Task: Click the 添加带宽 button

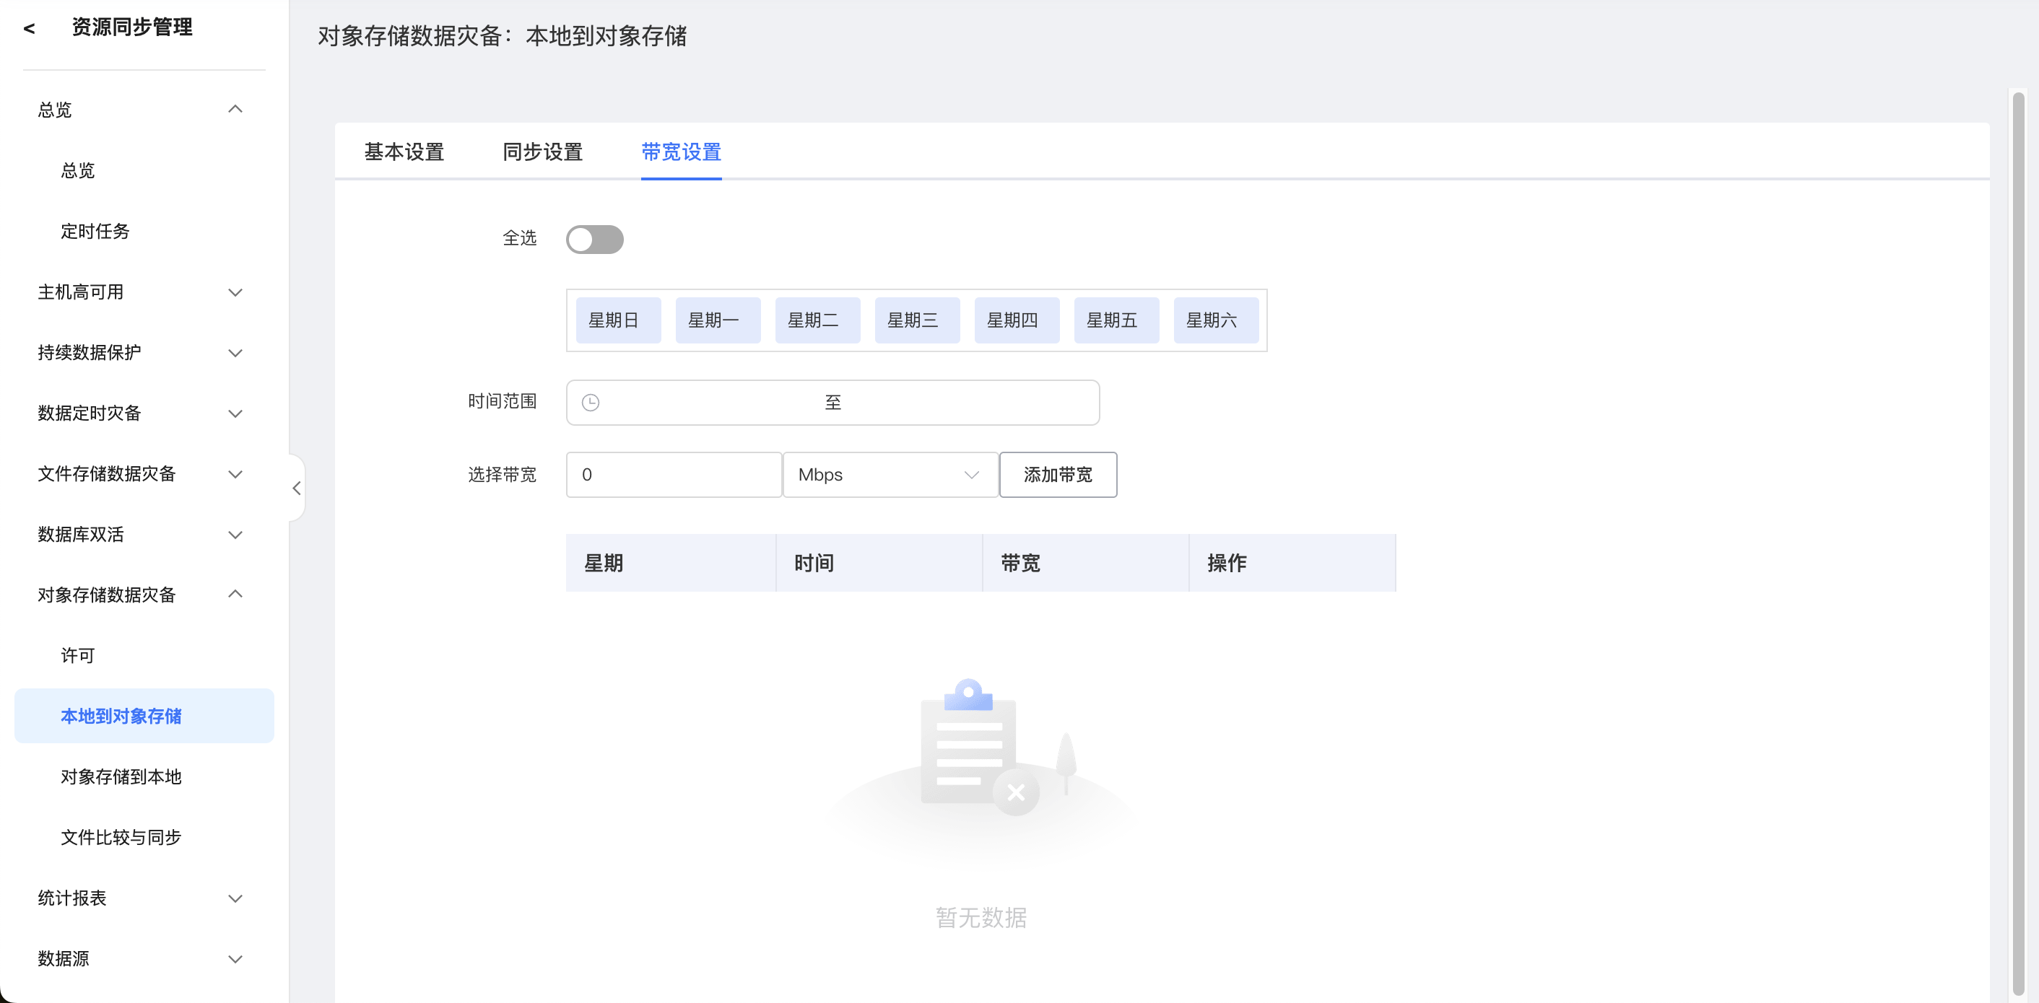Action: 1058,475
